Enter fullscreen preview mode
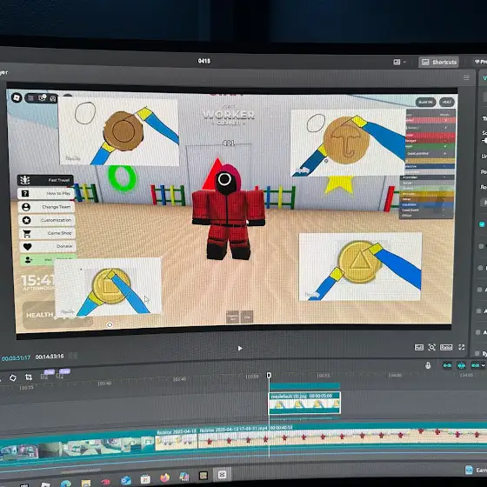The width and height of the screenshot is (487, 487). click(461, 347)
